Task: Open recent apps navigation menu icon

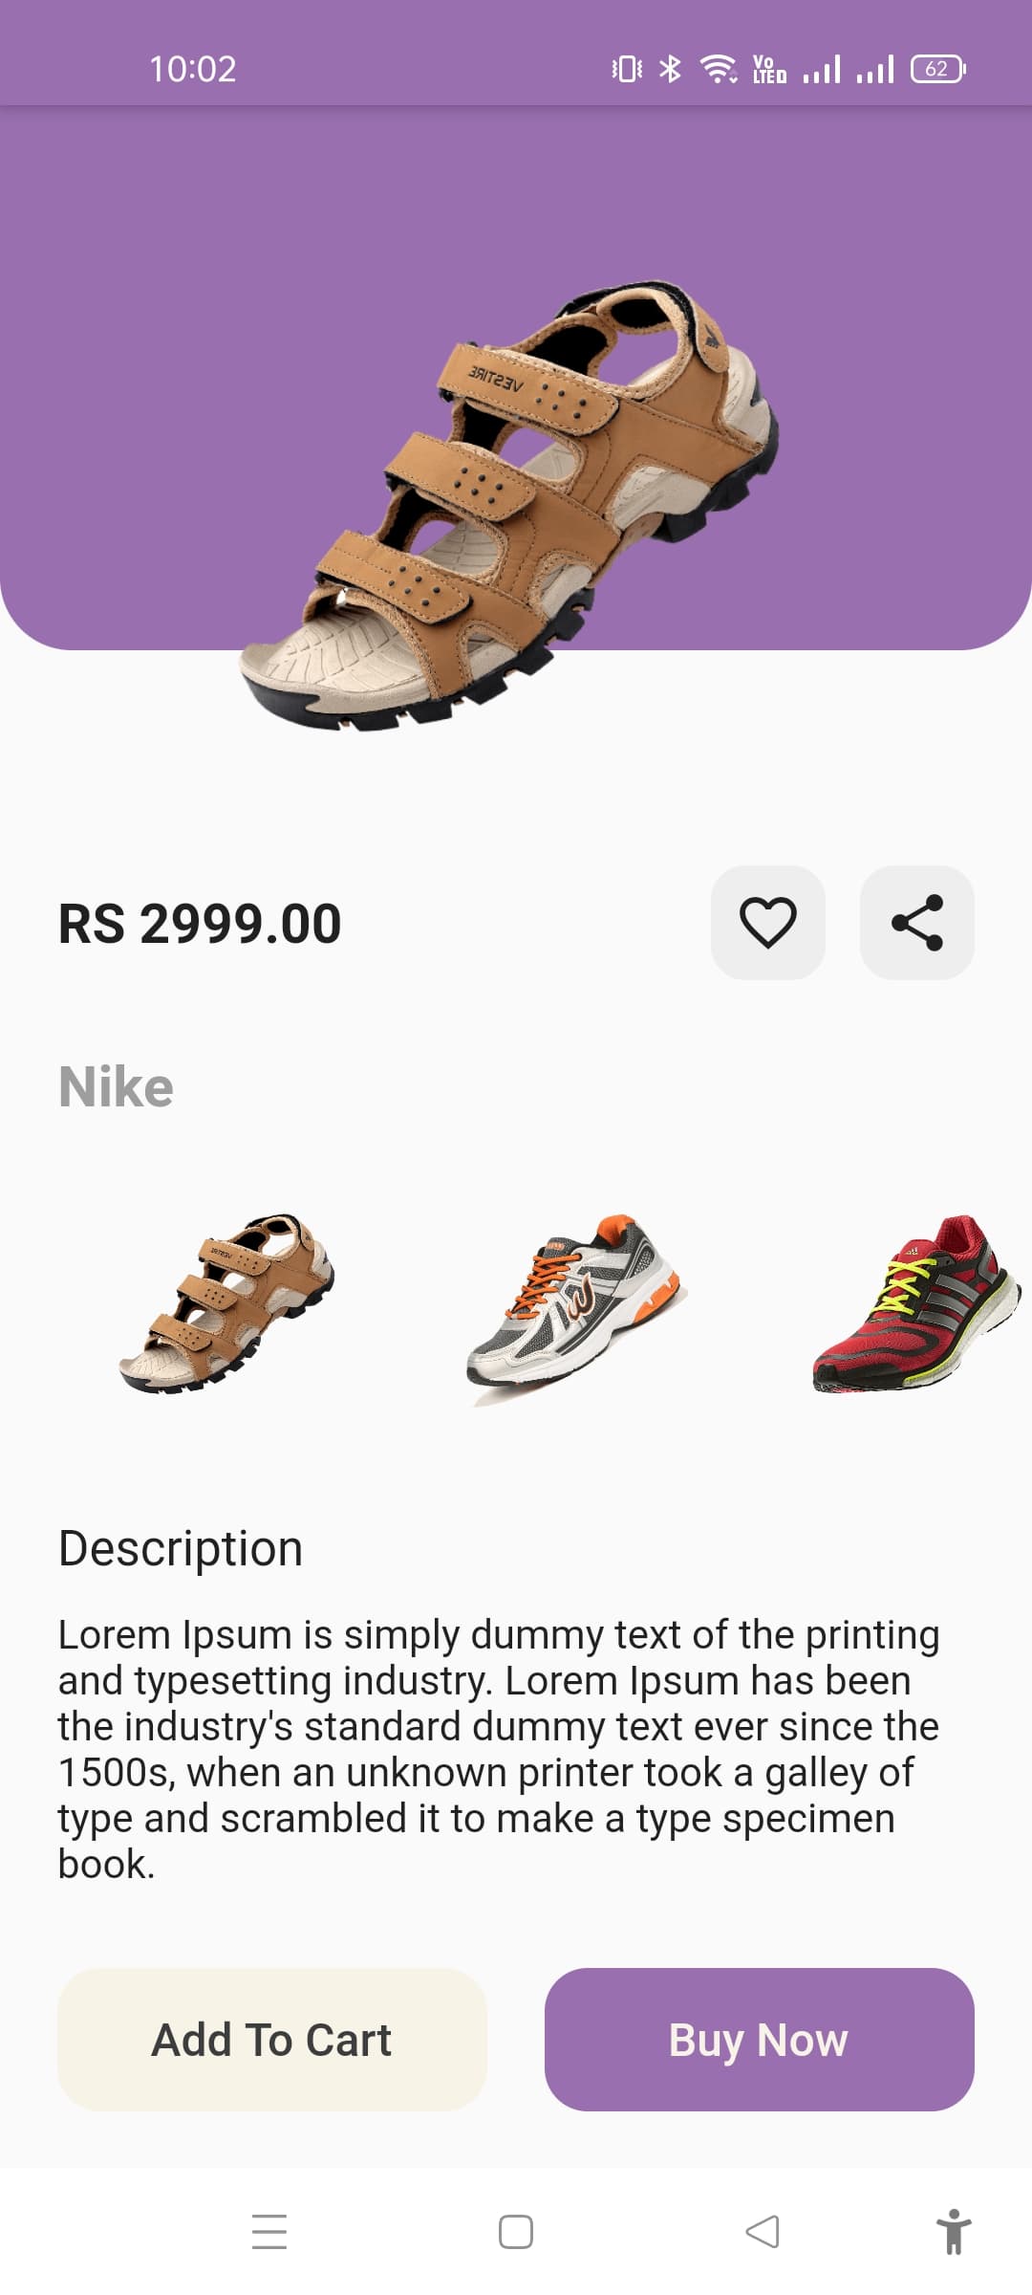Action: 269,2231
